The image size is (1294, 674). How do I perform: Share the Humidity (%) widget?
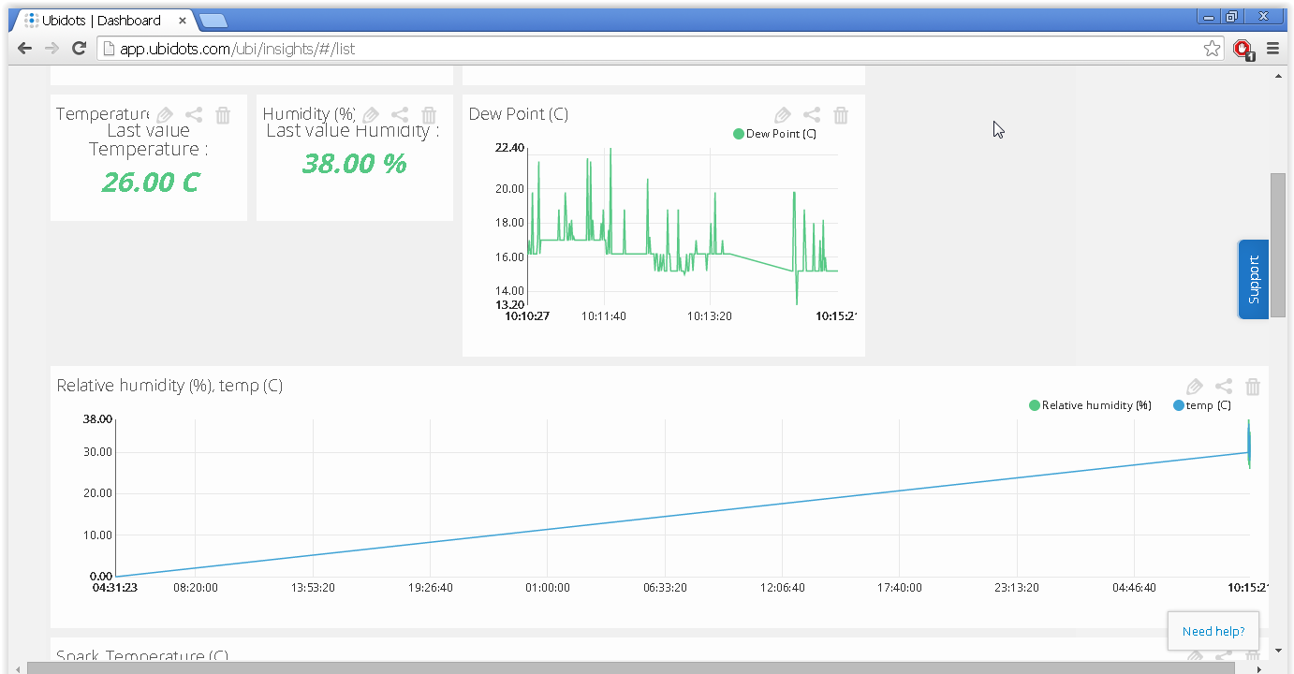point(400,115)
